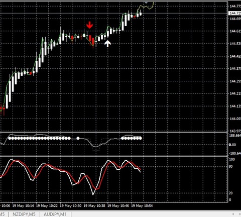Click the 144.615 price scale label

point(235,31)
